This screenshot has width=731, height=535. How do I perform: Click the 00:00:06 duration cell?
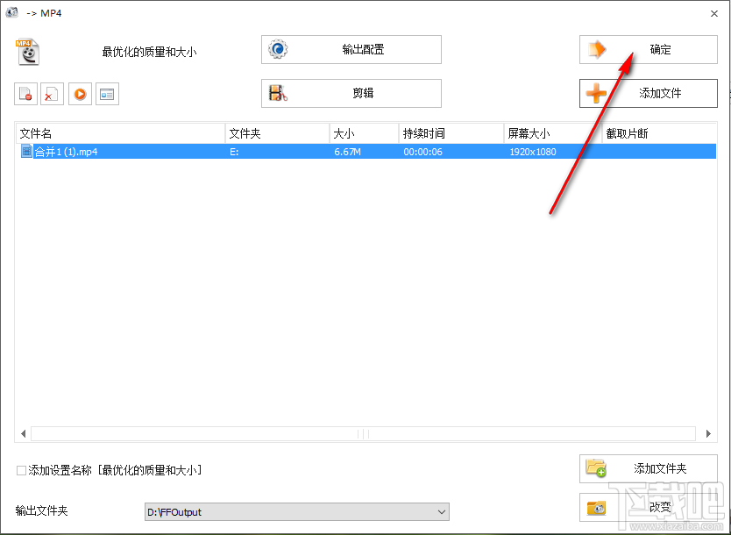coord(422,152)
